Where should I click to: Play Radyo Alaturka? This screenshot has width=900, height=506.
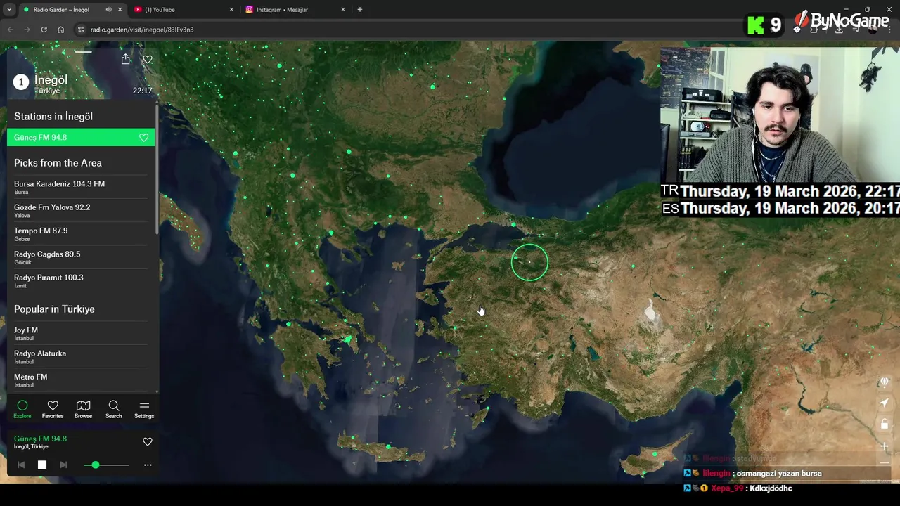(81, 356)
